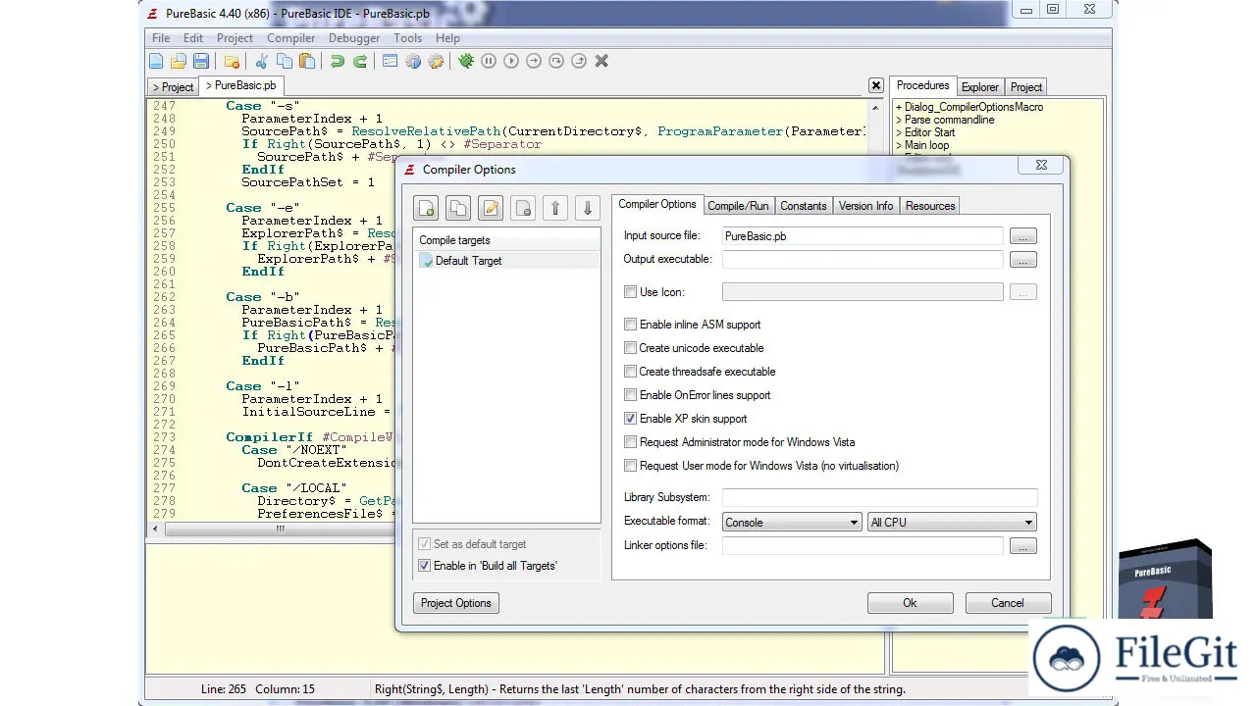Browse for Linker options file
1256x706 pixels.
click(1023, 546)
